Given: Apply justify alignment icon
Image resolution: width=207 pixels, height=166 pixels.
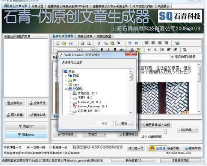Looking at the screenshot, I should tap(147, 43).
